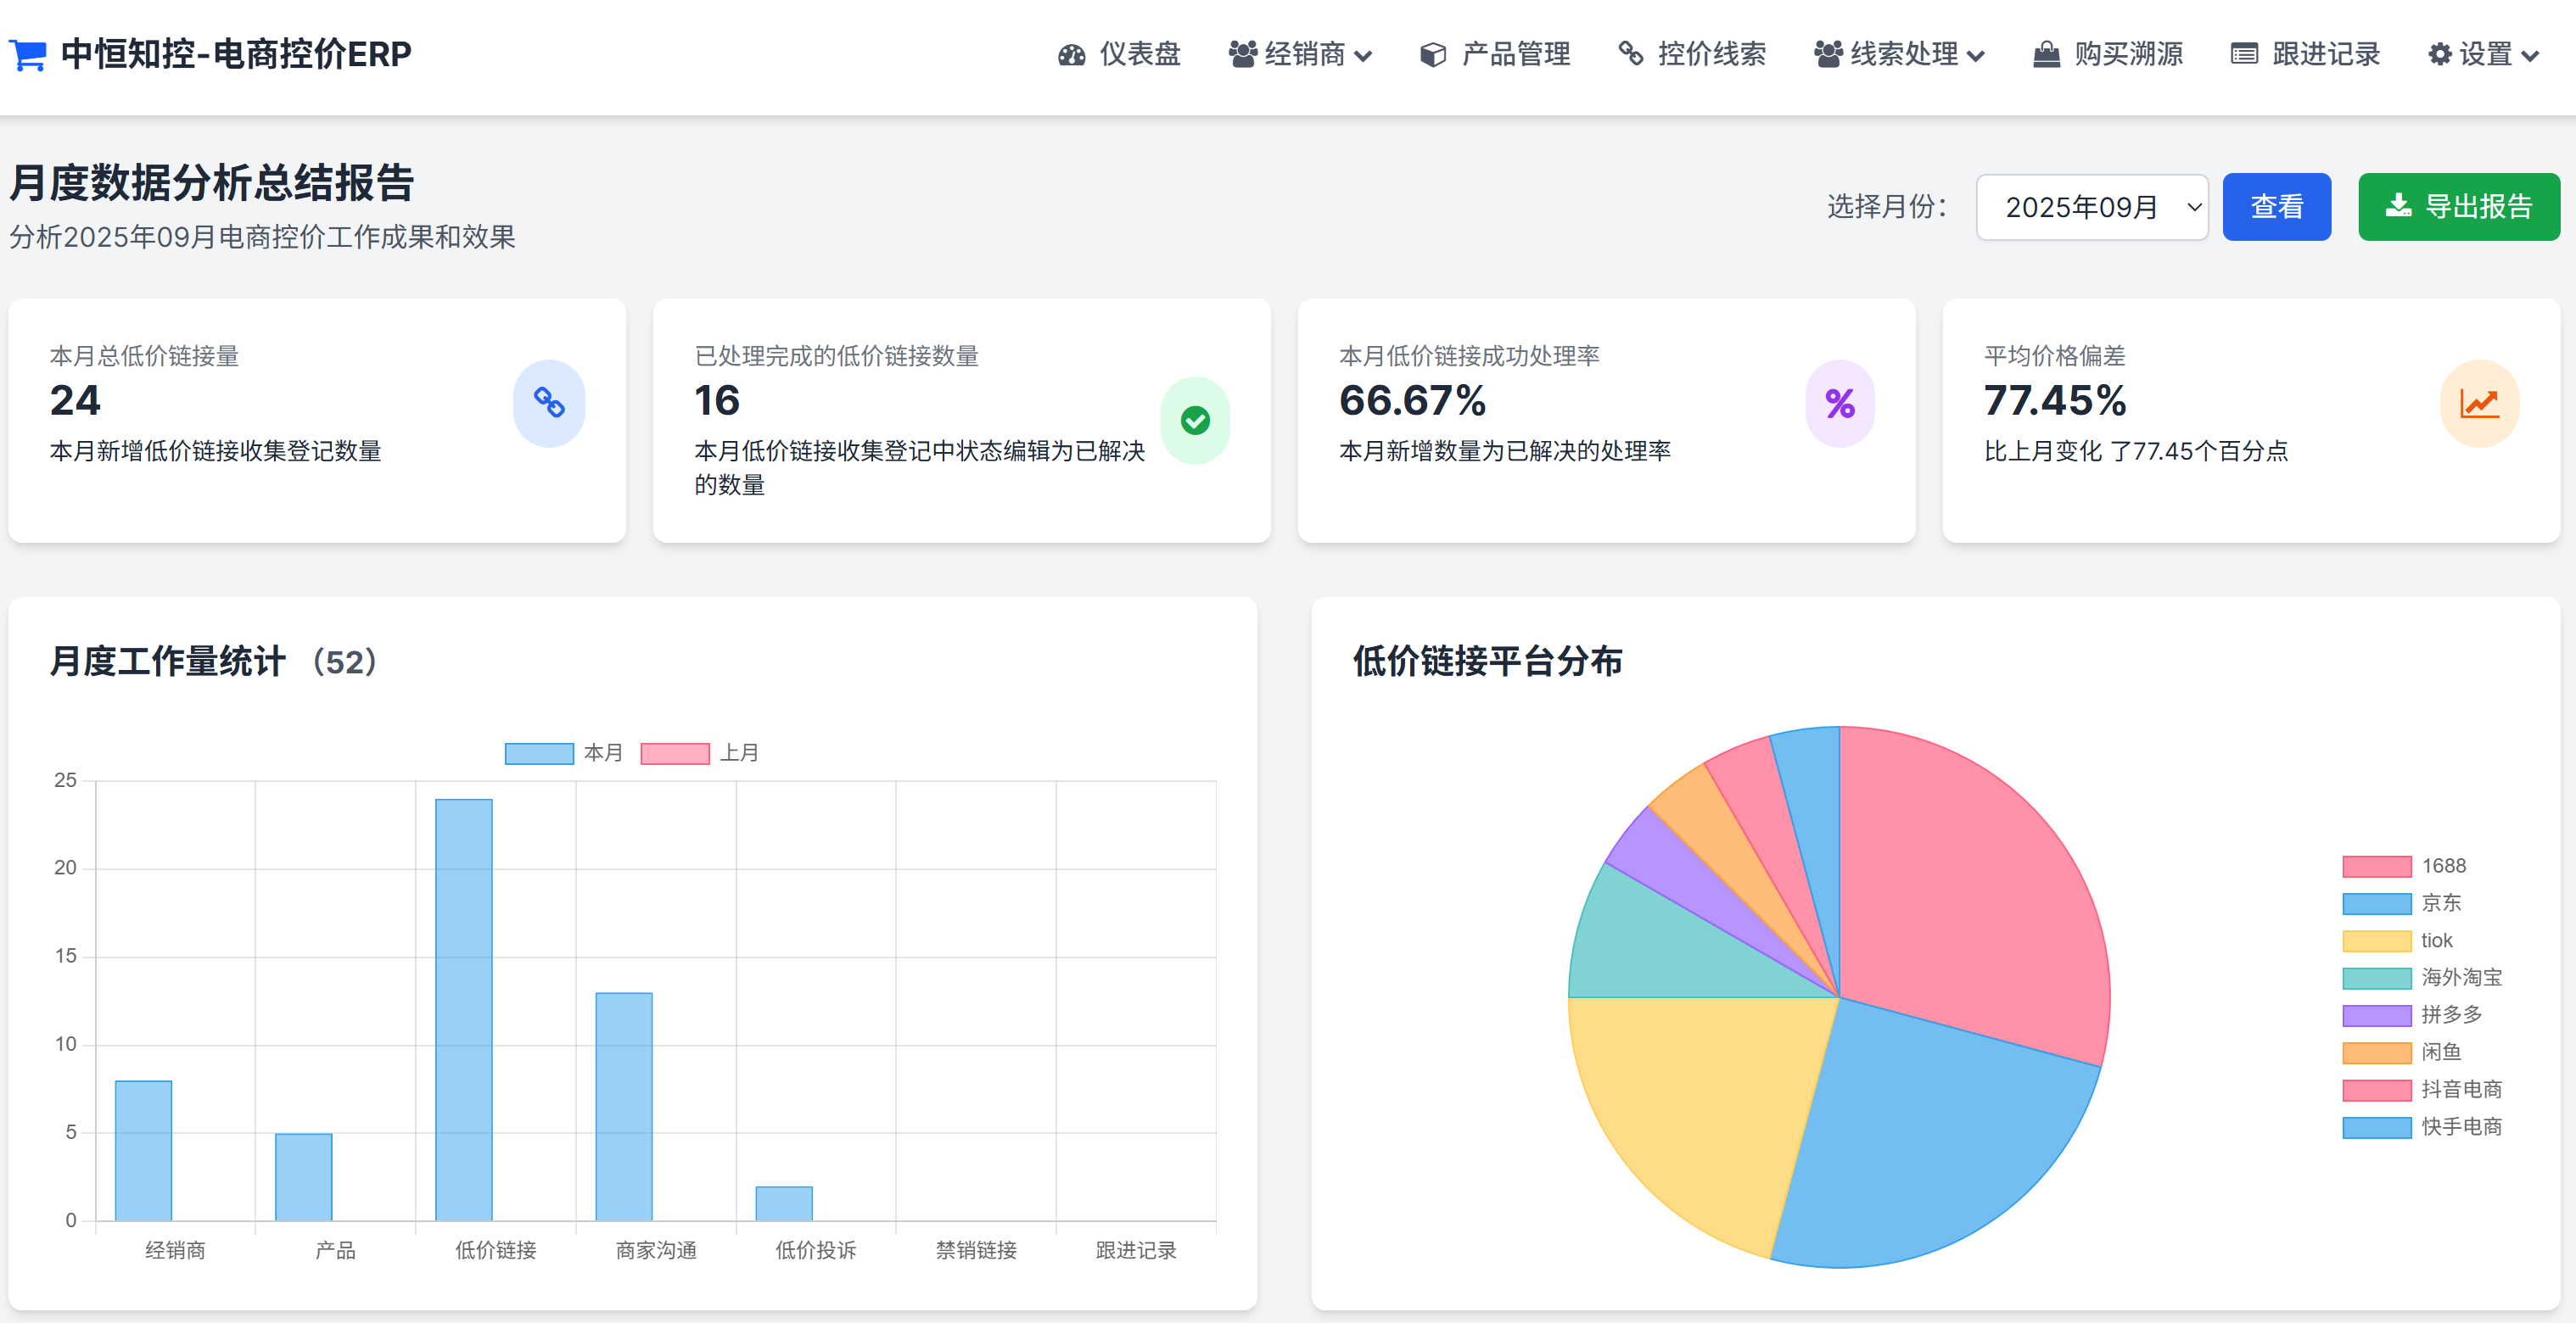Click the green 导出报告 export button
Screen dimensions: 2576x1323
click(2458, 207)
